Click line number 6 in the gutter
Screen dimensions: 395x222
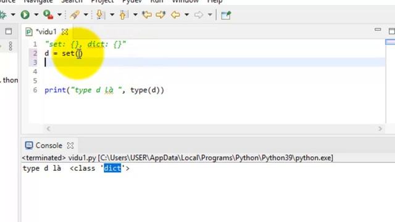click(x=35, y=90)
